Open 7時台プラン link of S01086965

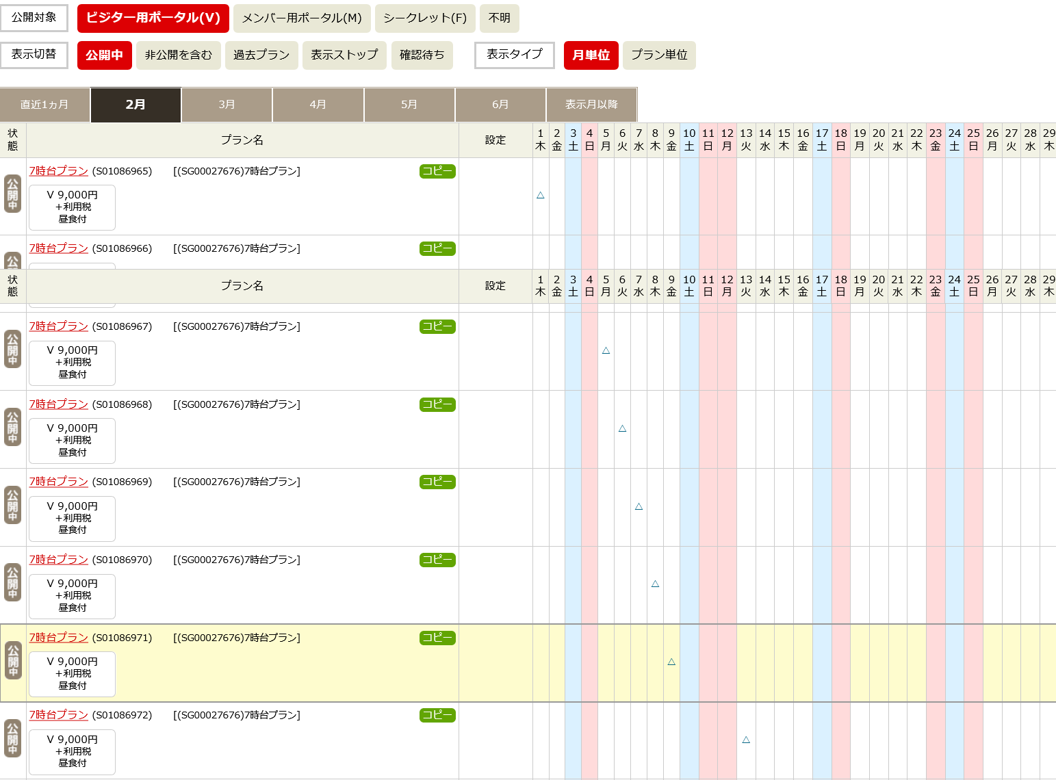59,171
